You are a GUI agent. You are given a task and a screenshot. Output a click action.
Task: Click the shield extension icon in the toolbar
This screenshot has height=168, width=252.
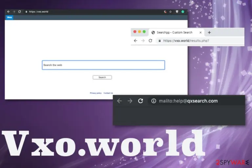177,11
